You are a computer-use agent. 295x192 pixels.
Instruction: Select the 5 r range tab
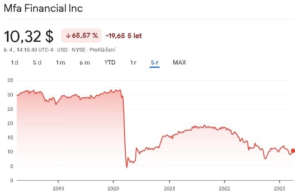point(155,63)
